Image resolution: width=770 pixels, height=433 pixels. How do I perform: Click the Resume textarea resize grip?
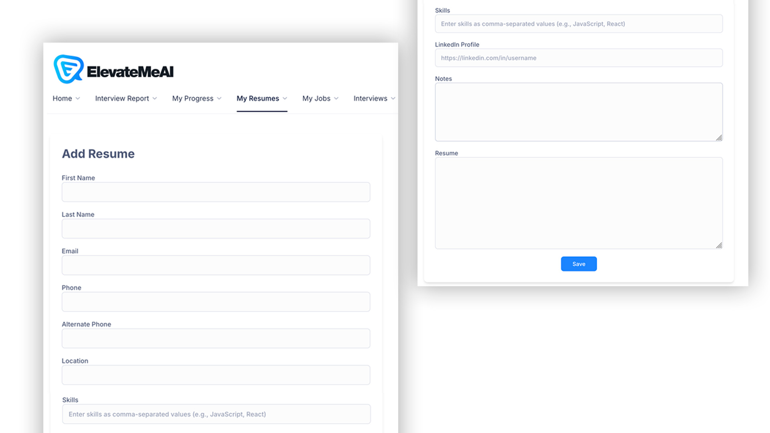click(719, 245)
